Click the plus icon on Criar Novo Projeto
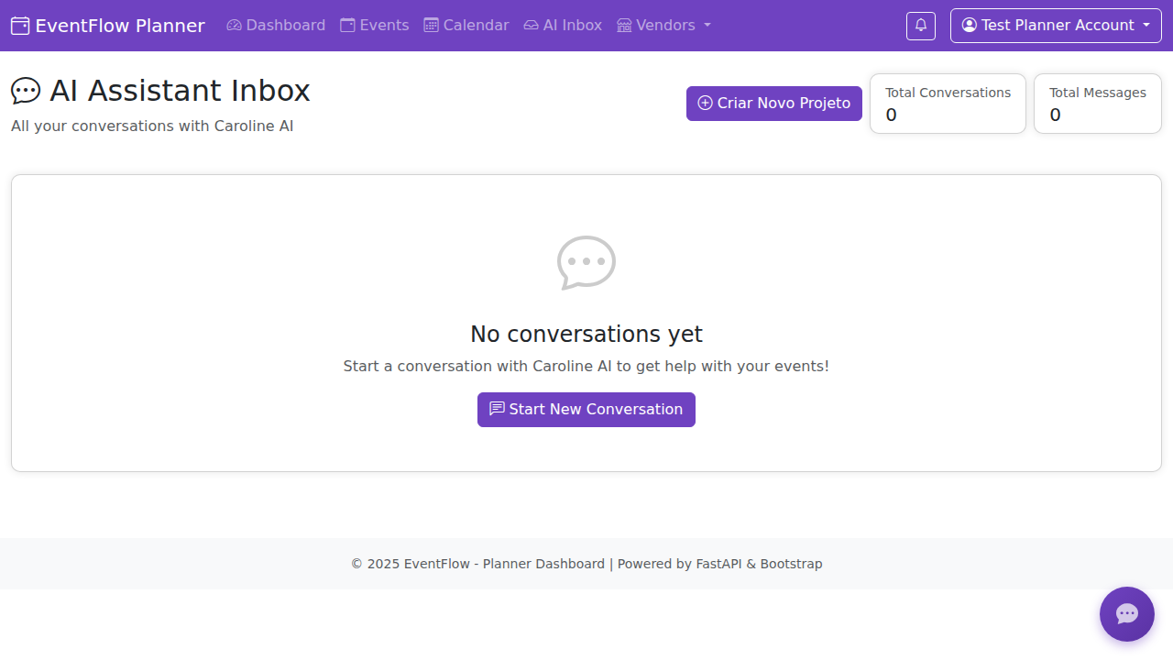Screen dimensions: 1173x660 click(x=705, y=104)
